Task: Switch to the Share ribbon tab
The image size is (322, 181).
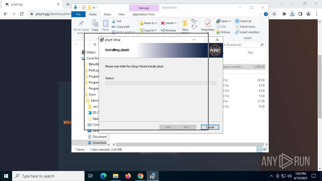Action: coord(107,14)
